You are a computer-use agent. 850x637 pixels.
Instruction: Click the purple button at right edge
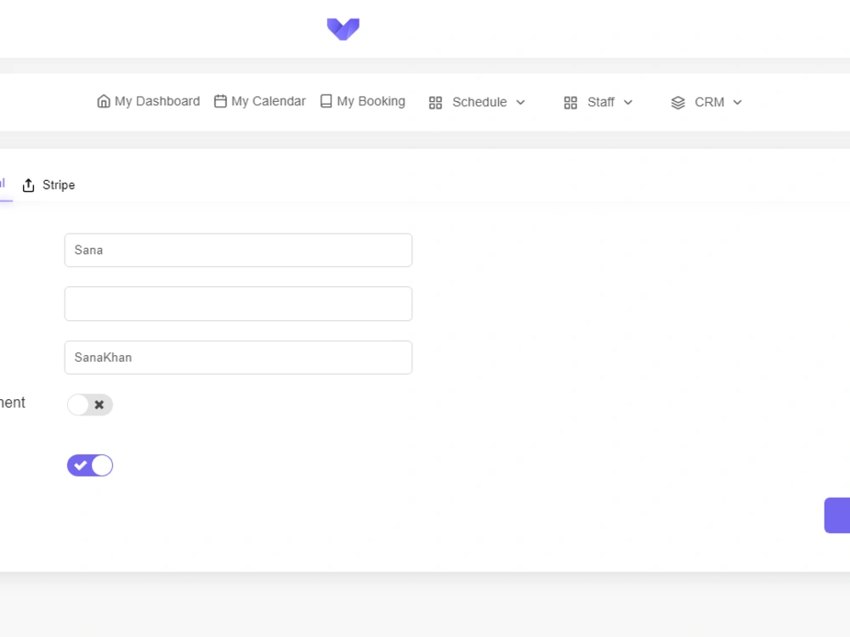point(837,516)
